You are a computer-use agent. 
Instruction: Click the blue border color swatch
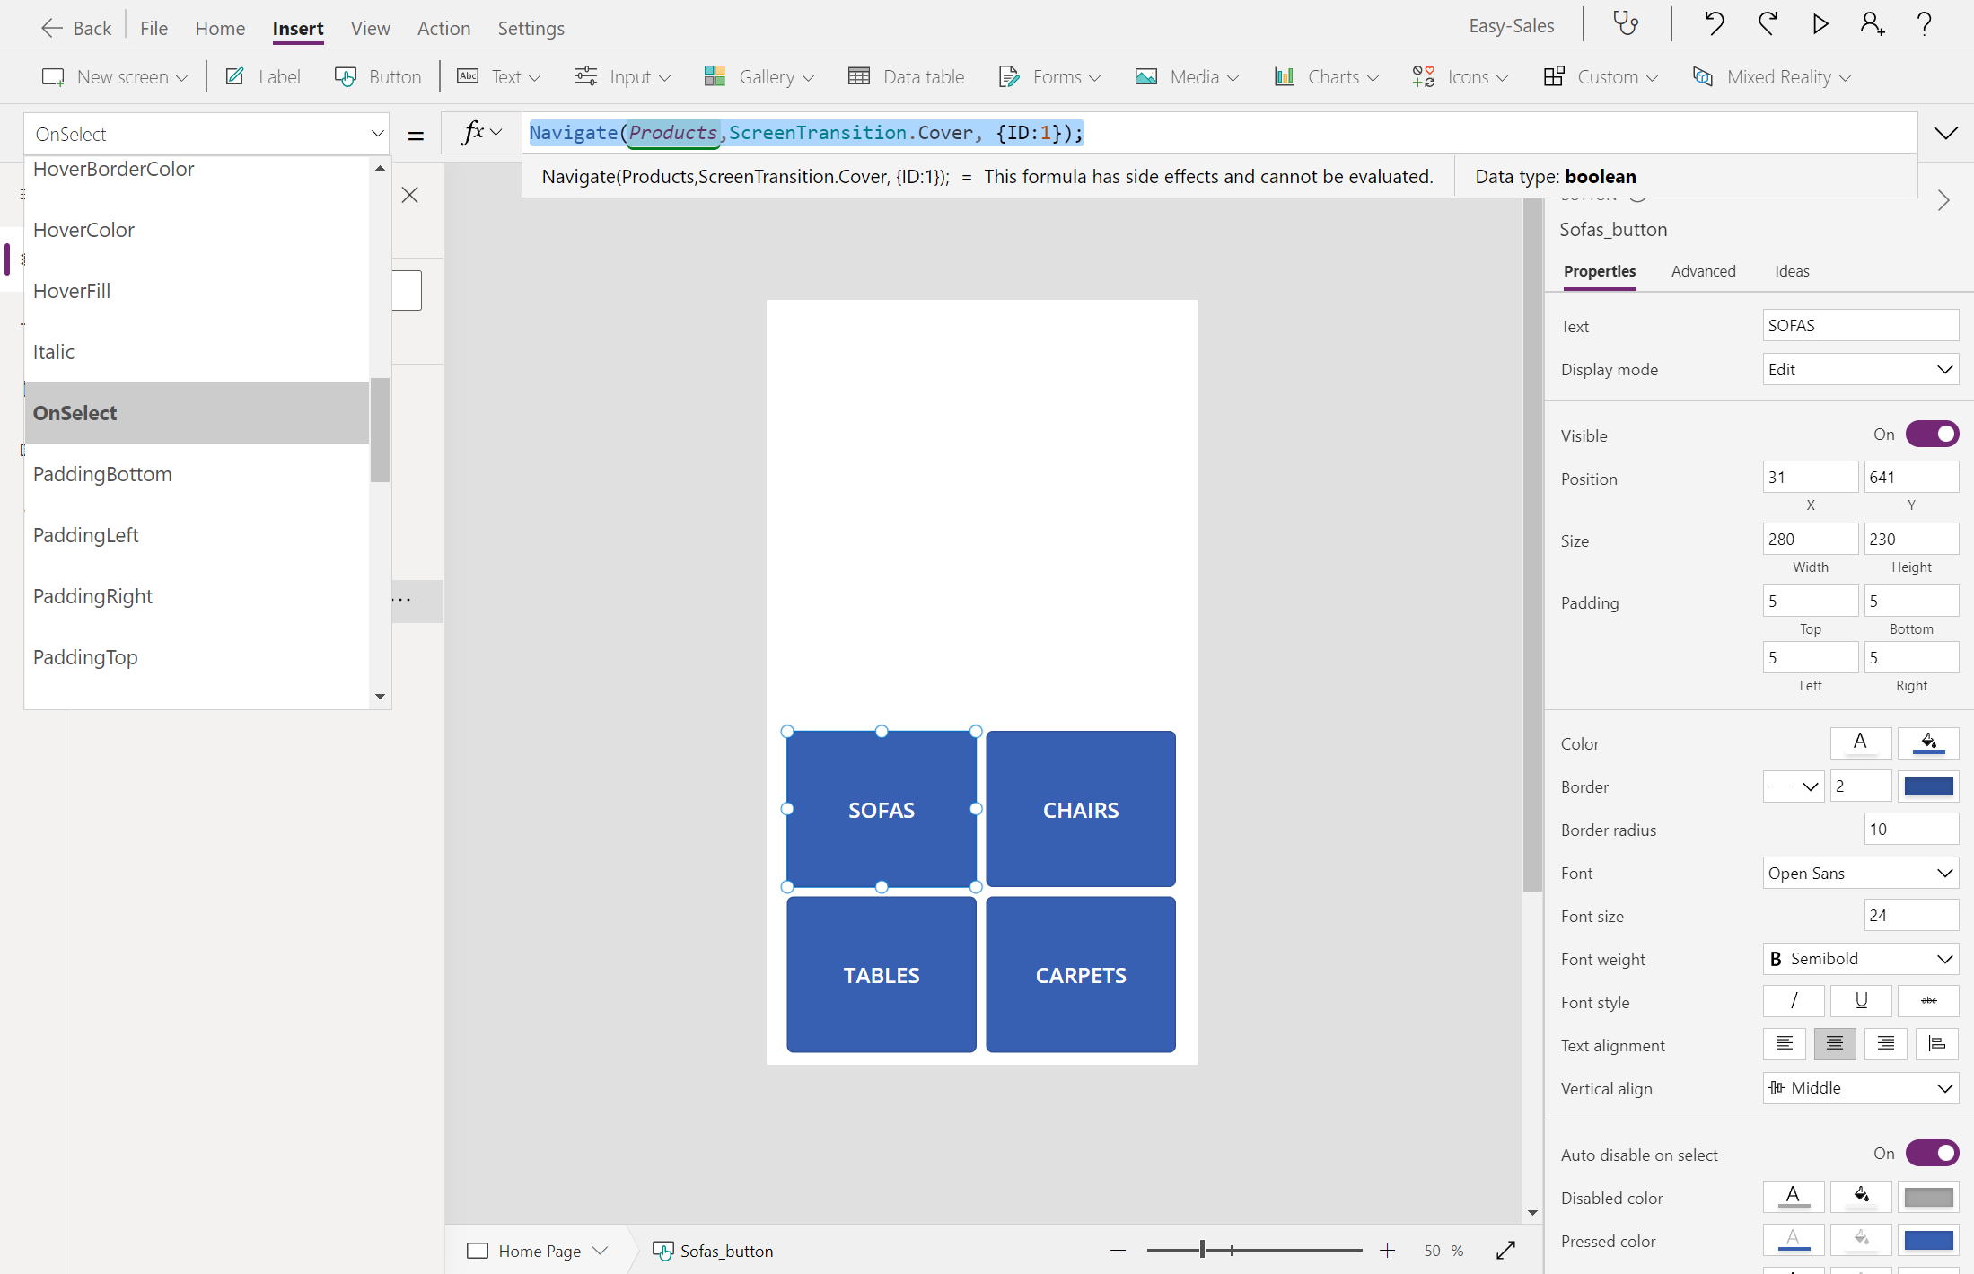click(x=1928, y=786)
